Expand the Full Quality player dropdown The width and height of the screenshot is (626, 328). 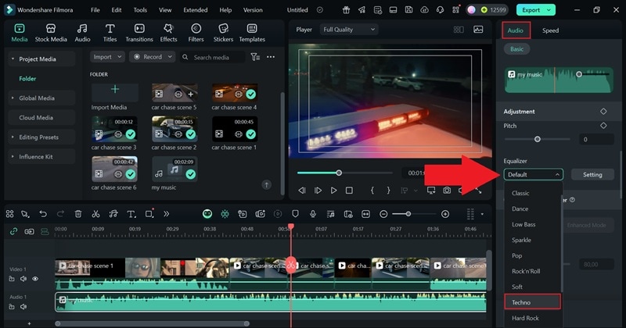(x=351, y=30)
